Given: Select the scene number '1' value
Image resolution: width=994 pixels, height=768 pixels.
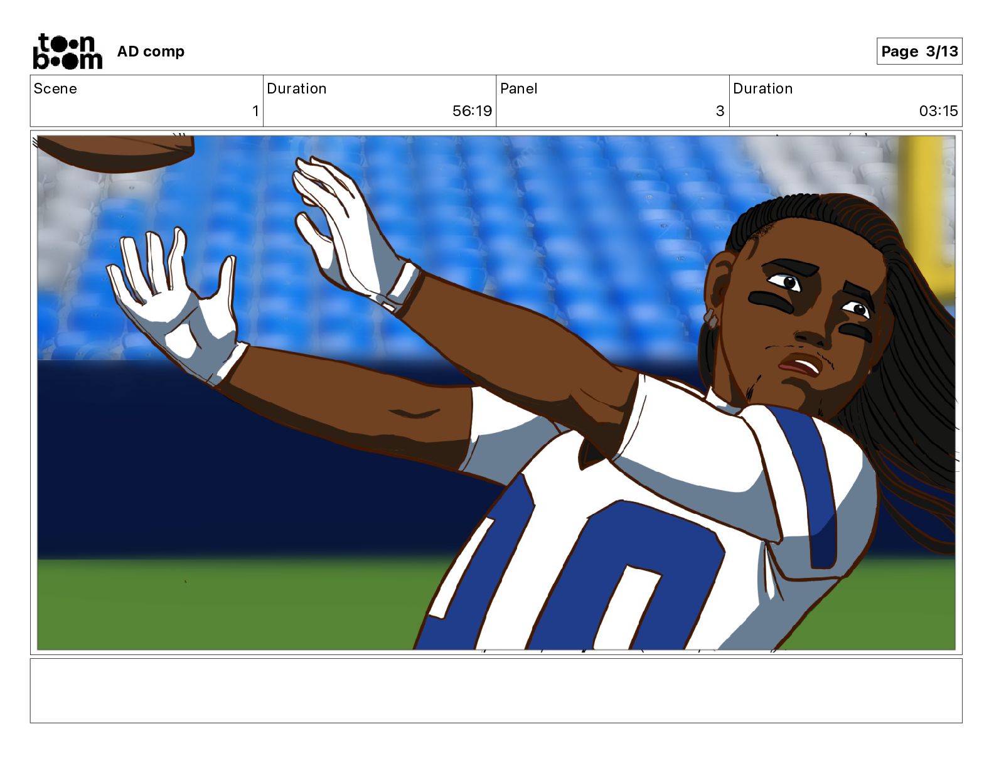Looking at the screenshot, I should pyautogui.click(x=255, y=111).
